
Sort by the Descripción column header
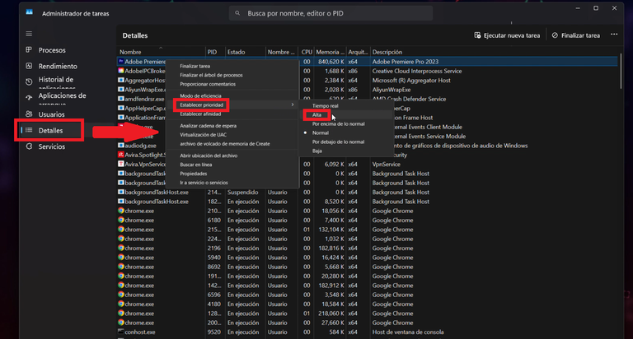[x=387, y=52]
